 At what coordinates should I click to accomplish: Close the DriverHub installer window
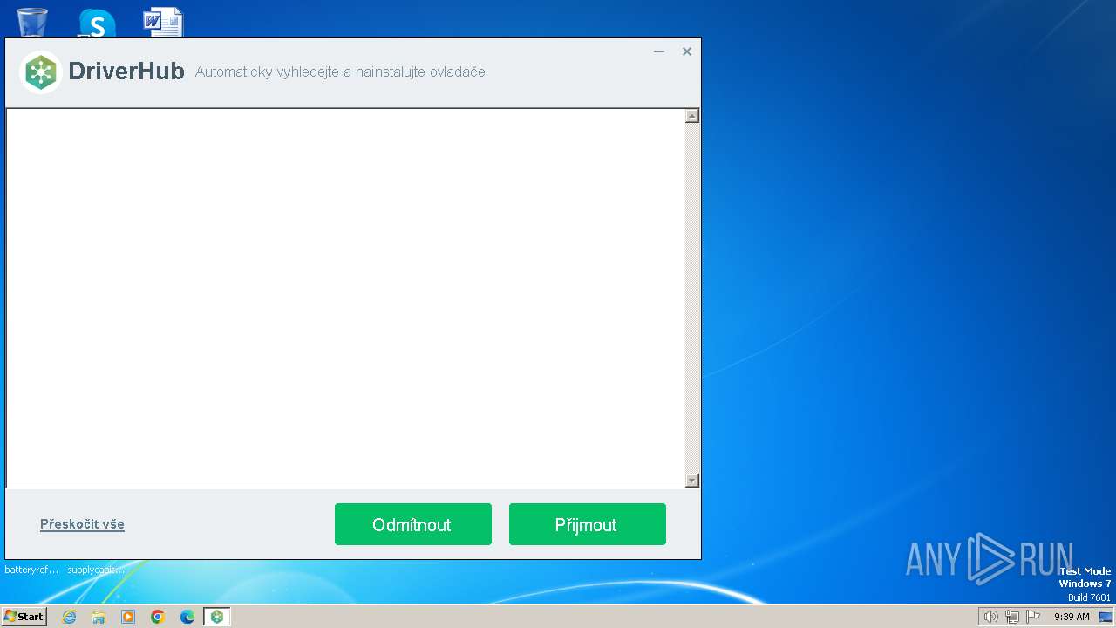pos(687,51)
